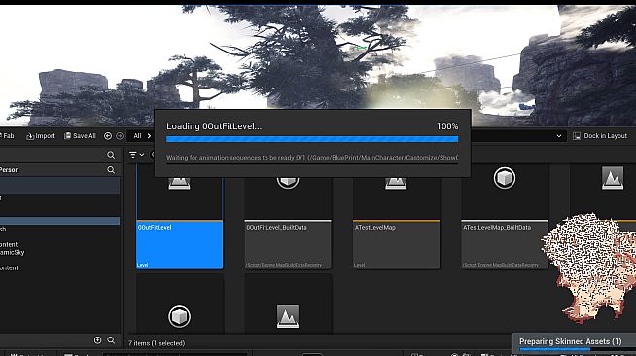Viewport: 636px width, 356px height.
Task: Click the Person panel search icon
Action: click(x=111, y=170)
